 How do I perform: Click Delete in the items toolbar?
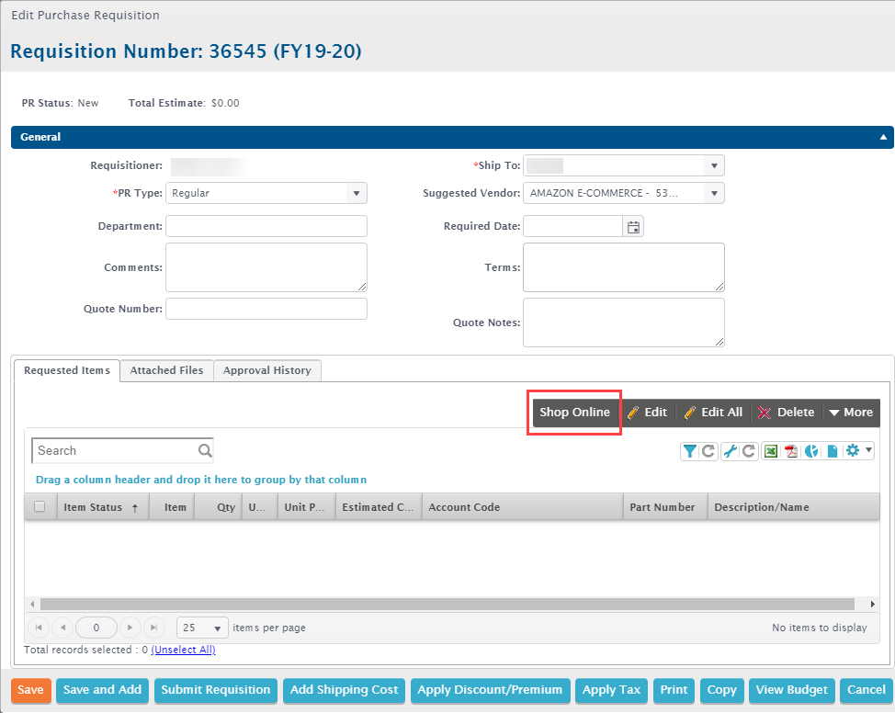786,413
